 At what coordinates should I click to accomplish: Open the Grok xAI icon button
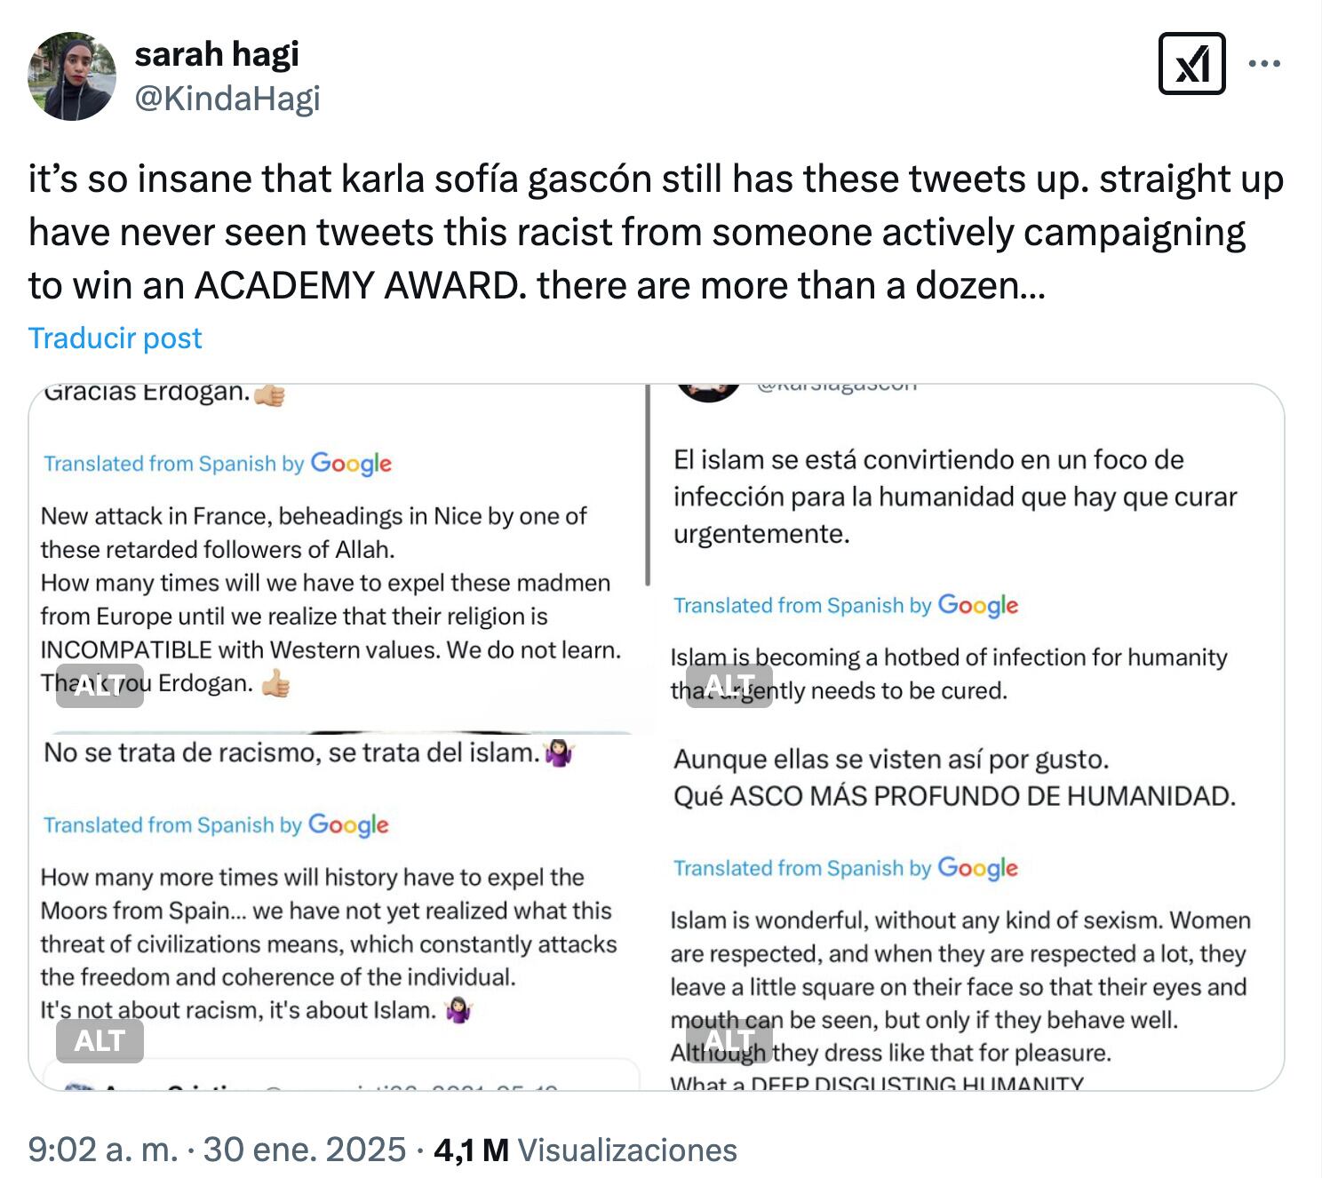1191,64
